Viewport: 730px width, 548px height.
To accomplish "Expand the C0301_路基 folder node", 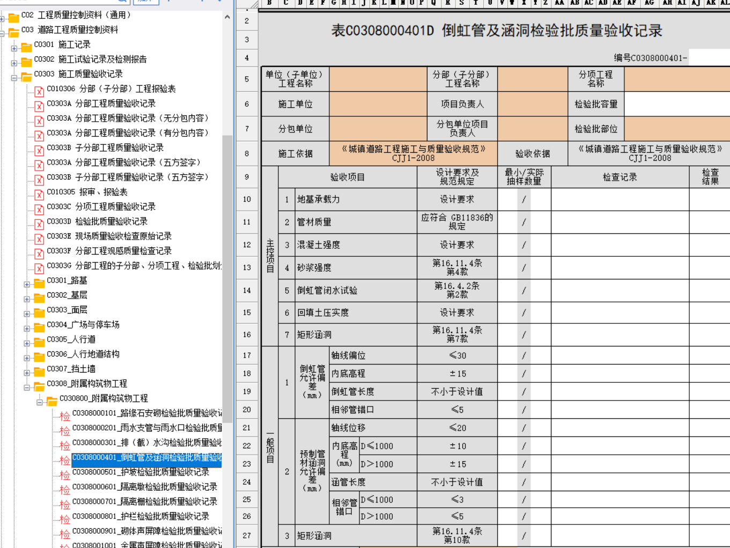I will coord(27,285).
